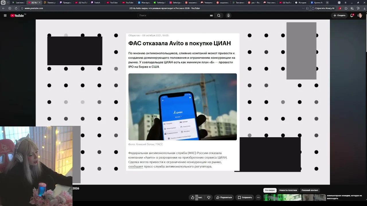Select the Новости политики filter chip
This screenshot has width=367, height=206.
click(x=288, y=190)
